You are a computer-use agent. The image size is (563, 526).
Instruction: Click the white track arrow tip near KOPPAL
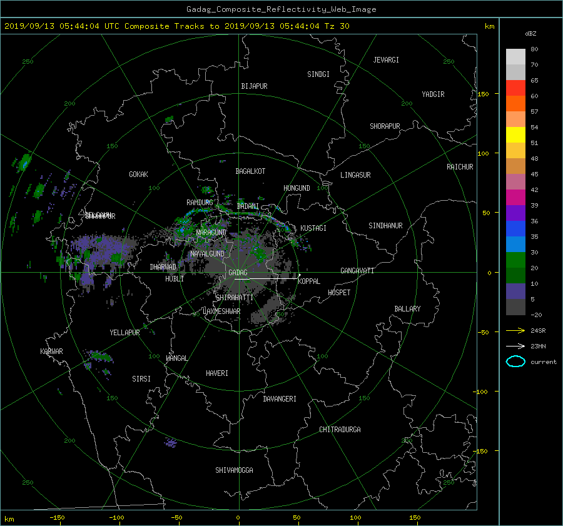[x=300, y=275]
